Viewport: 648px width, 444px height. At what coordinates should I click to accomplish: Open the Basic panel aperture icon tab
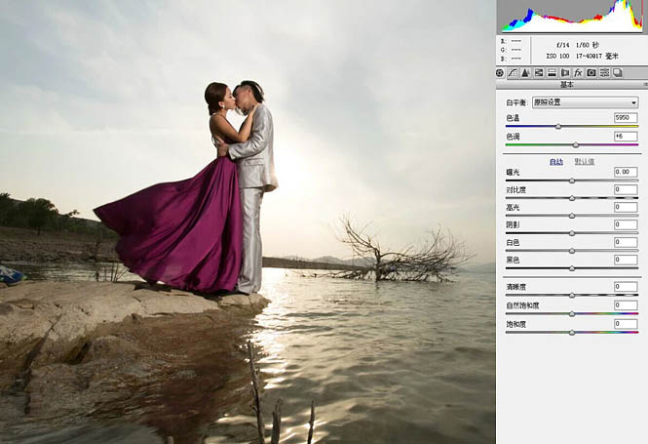click(500, 73)
